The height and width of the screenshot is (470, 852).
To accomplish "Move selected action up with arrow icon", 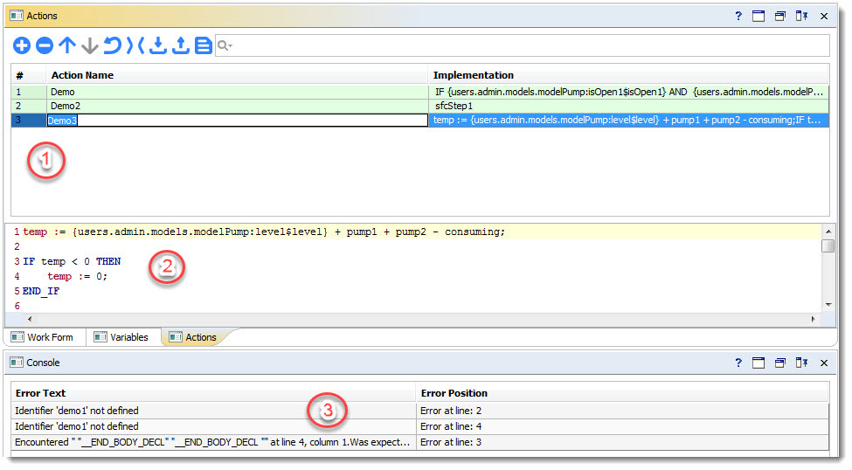I will coord(67,46).
